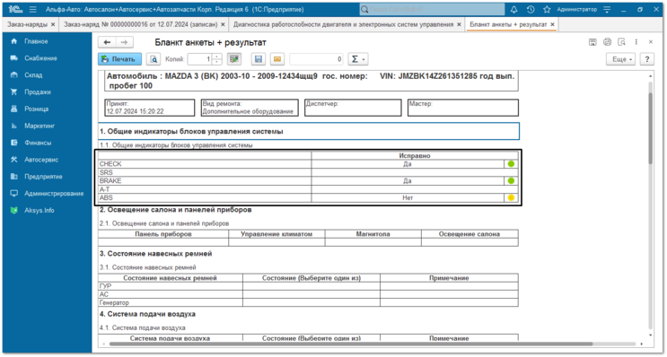Open the history clock icon in title bar
Viewport: 667px width, 357px height.
(x=531, y=9)
